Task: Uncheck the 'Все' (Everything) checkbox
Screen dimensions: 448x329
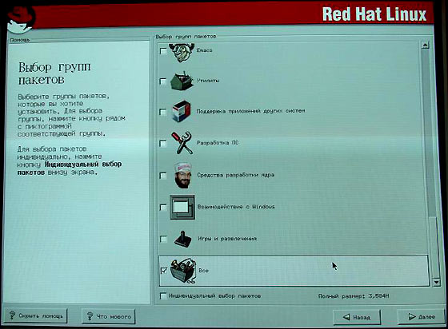Action: tap(164, 270)
